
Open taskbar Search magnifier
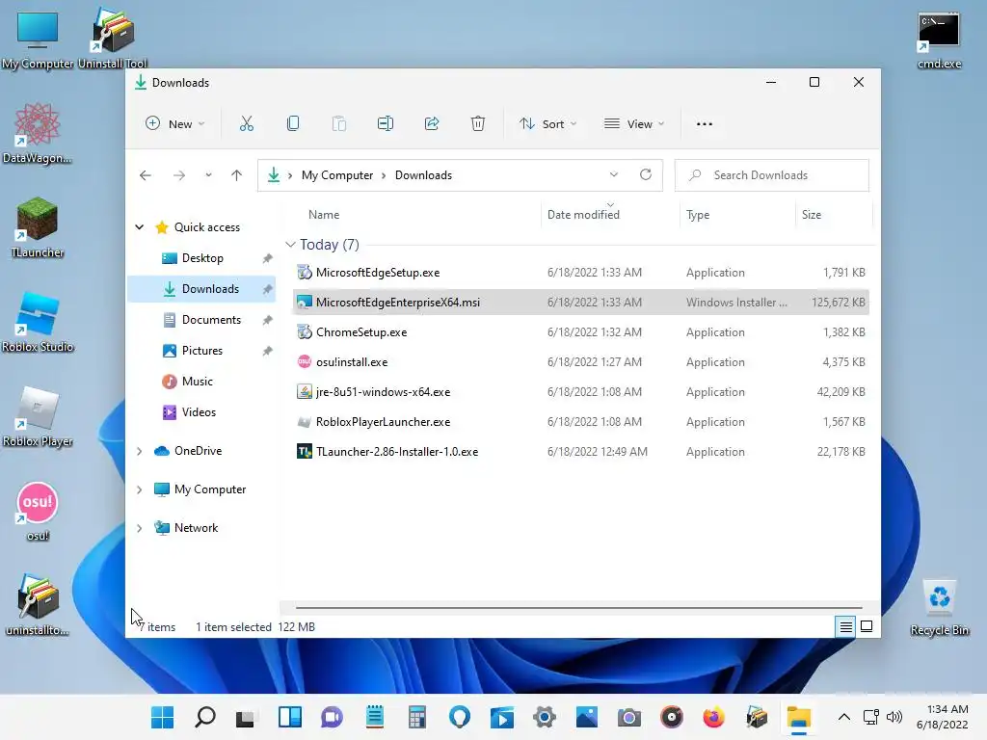click(x=205, y=717)
